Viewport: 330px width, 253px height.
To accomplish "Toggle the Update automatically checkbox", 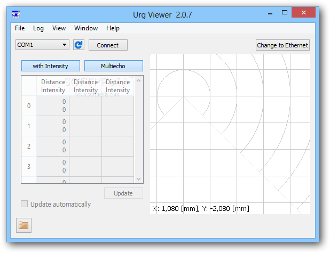I will pyautogui.click(x=24, y=204).
